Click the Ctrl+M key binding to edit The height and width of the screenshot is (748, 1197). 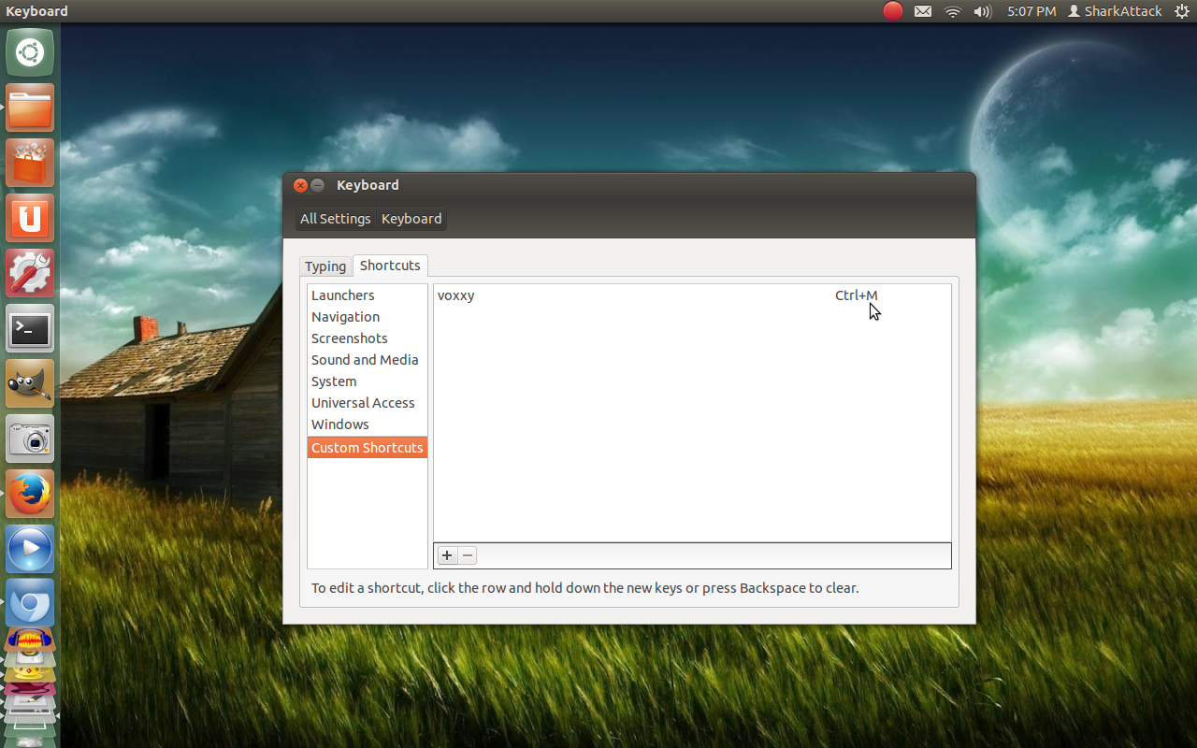pyautogui.click(x=857, y=295)
